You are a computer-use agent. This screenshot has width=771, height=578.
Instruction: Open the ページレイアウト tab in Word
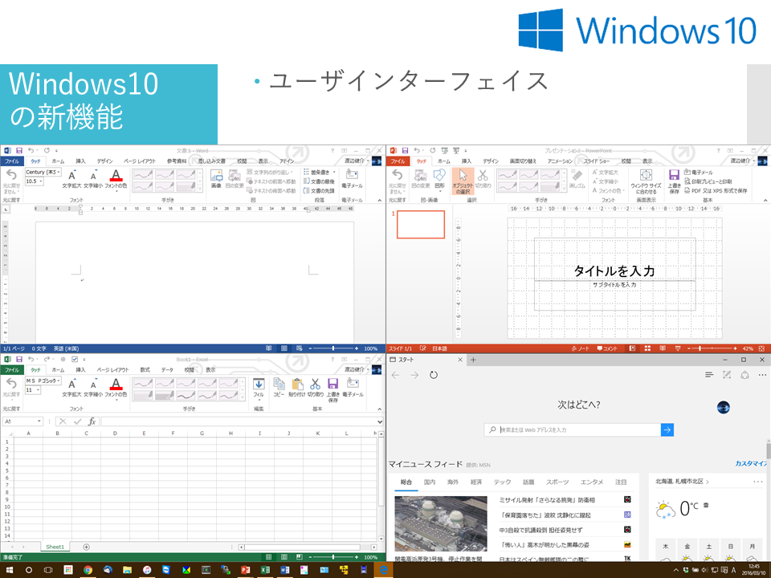click(140, 161)
